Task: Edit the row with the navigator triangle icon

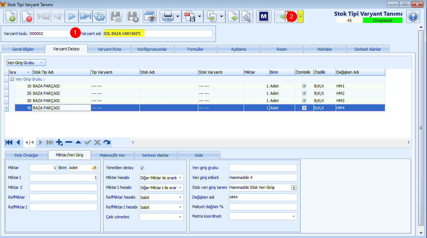Action: point(78,142)
